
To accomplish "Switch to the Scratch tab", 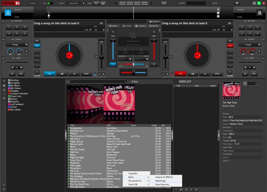I will point(141,26).
